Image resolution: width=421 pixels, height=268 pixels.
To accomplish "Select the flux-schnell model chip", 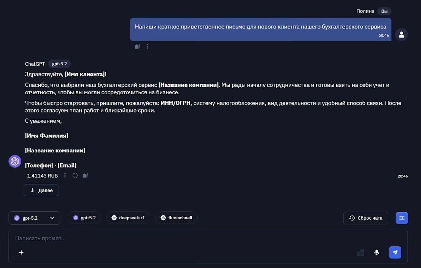I will [x=176, y=217].
